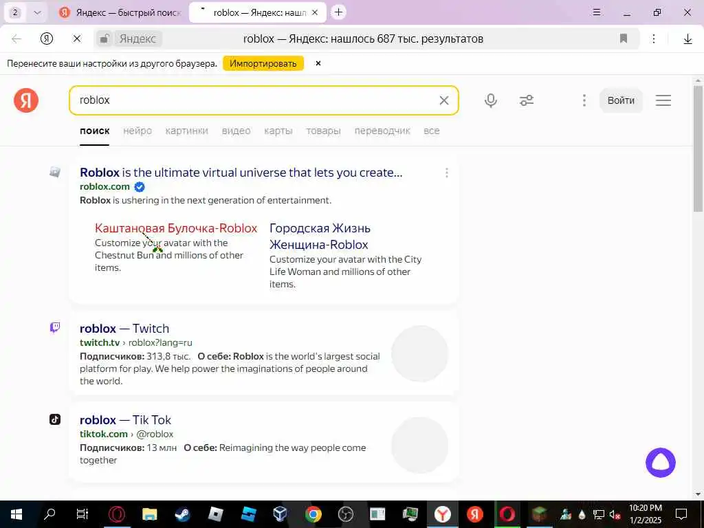Image resolution: width=704 pixels, height=528 pixels.
Task: Click the Yandex logo beside the search box
Action: tap(26, 100)
